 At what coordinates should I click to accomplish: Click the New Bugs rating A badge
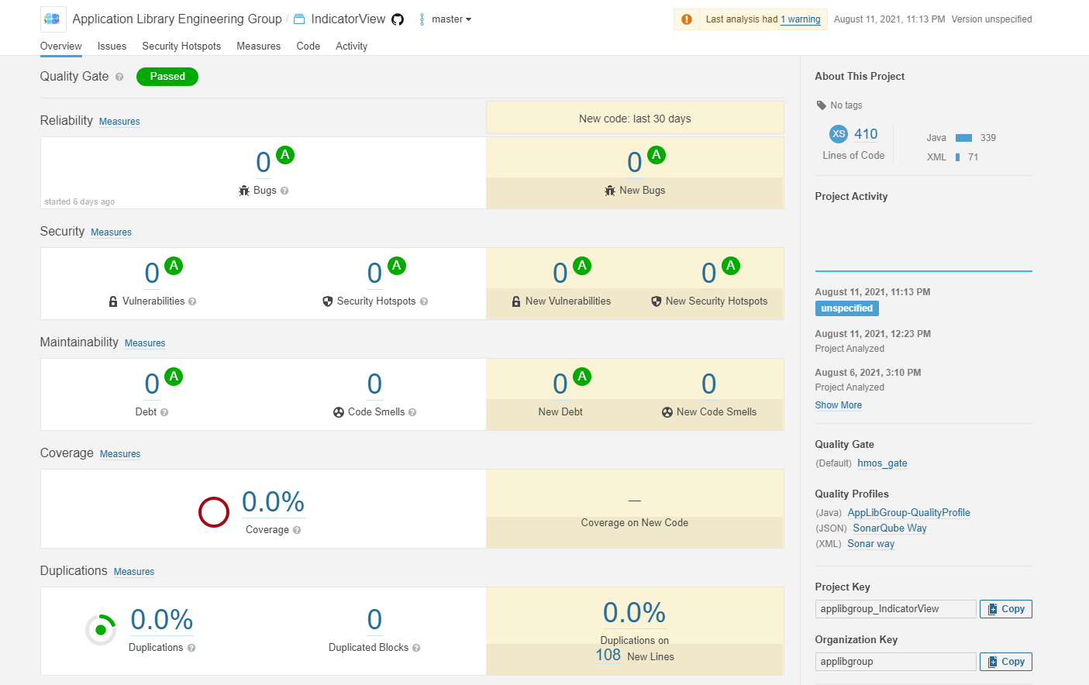tap(657, 155)
